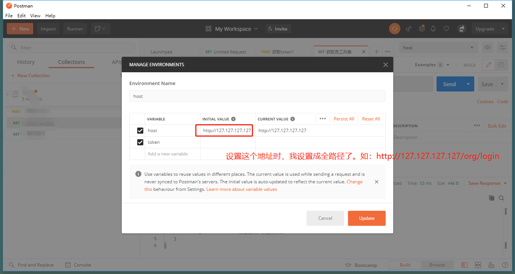Copy response using the copy icon

492,198
